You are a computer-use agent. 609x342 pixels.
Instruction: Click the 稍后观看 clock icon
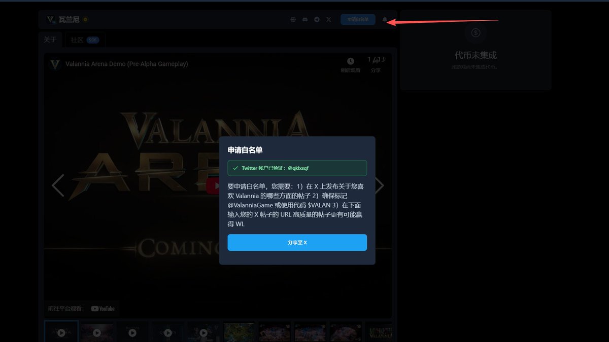[350, 61]
